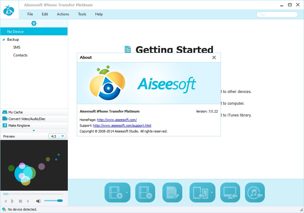
Task: Click the Export to iTunes library button
Action: tap(255, 192)
